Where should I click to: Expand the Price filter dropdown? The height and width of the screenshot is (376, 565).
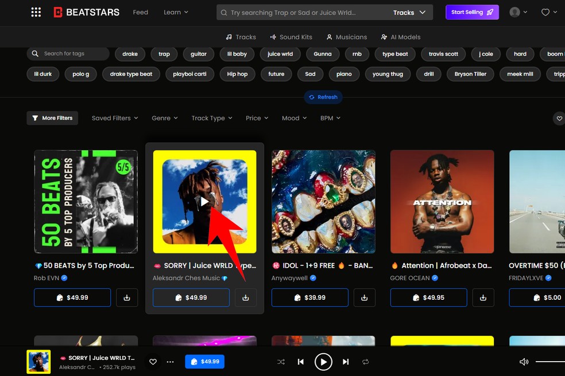pyautogui.click(x=257, y=118)
